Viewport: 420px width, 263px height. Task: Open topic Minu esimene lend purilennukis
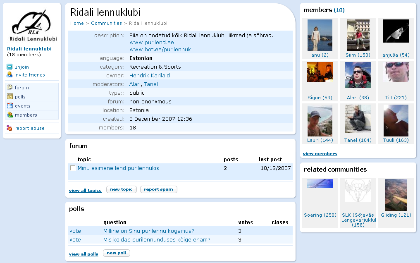(x=118, y=168)
